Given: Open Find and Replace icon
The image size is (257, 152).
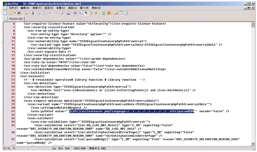Looking at the screenshot, I should [68, 13].
